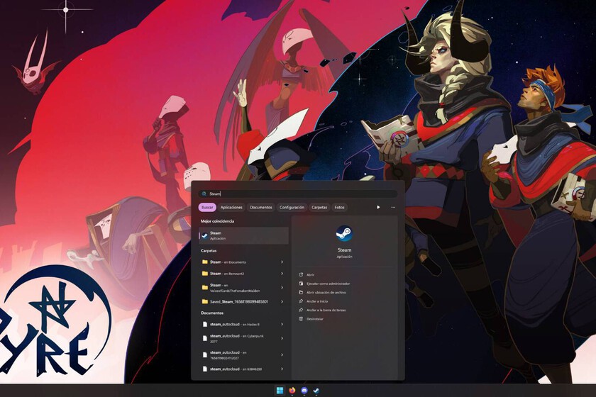
Task: Expand the Saved_Steam folder chevron
Action: (282, 301)
